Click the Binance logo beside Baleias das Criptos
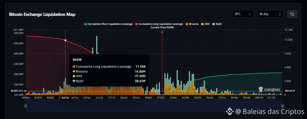The image size is (307, 119). click(x=230, y=111)
